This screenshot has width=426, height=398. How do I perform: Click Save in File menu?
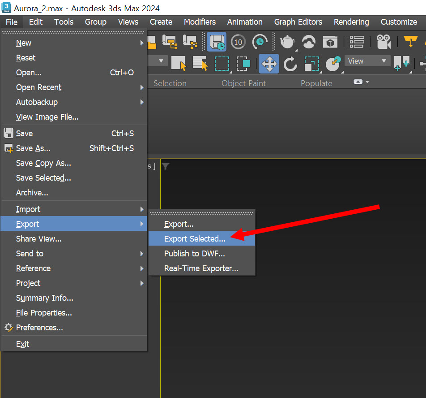click(x=74, y=133)
